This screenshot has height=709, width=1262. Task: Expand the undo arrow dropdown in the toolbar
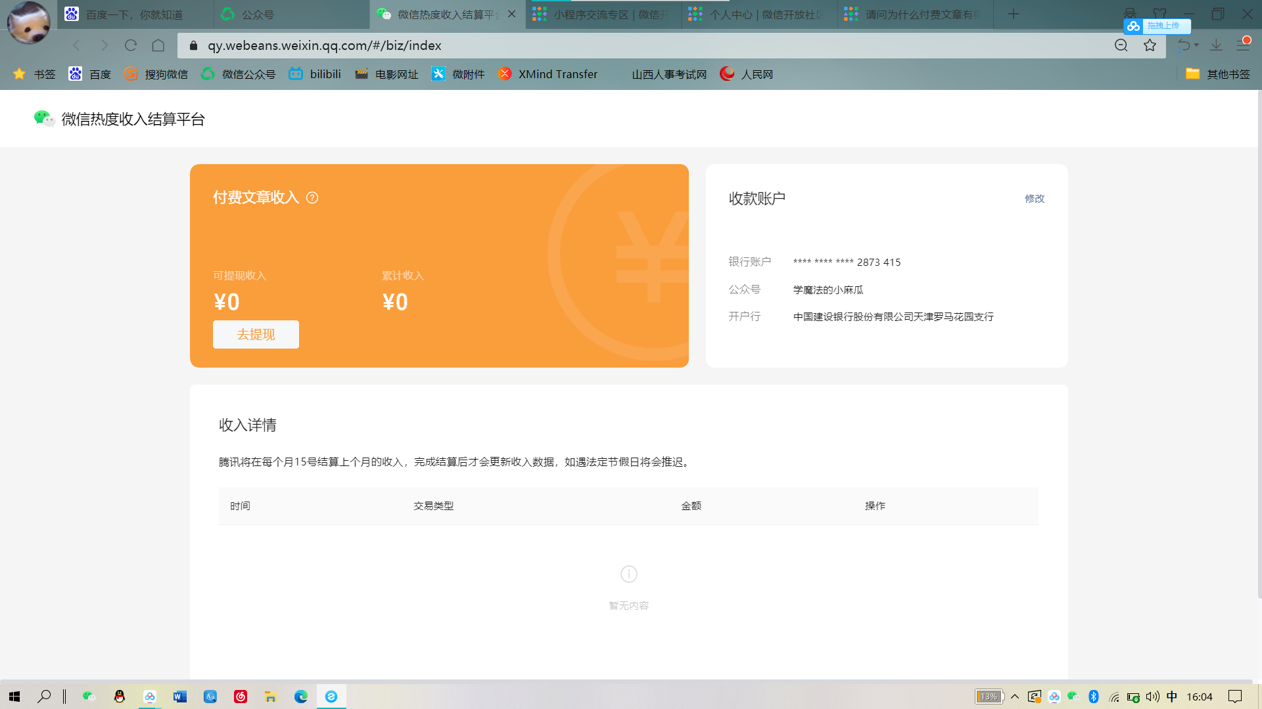point(1196,45)
